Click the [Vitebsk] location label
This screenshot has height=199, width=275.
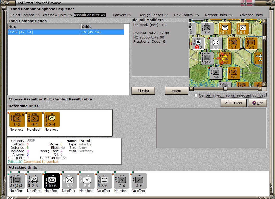click(x=15, y=162)
